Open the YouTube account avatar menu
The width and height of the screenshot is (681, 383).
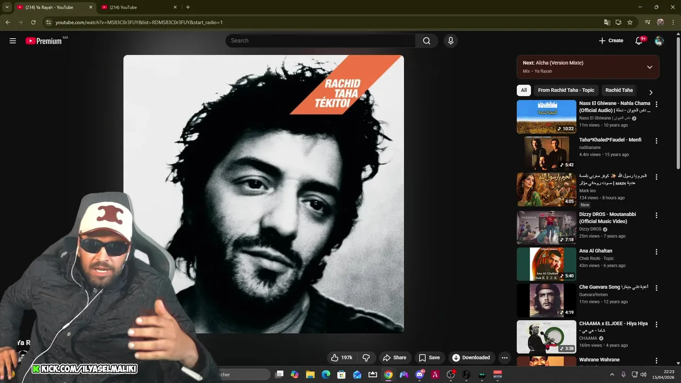659,40
